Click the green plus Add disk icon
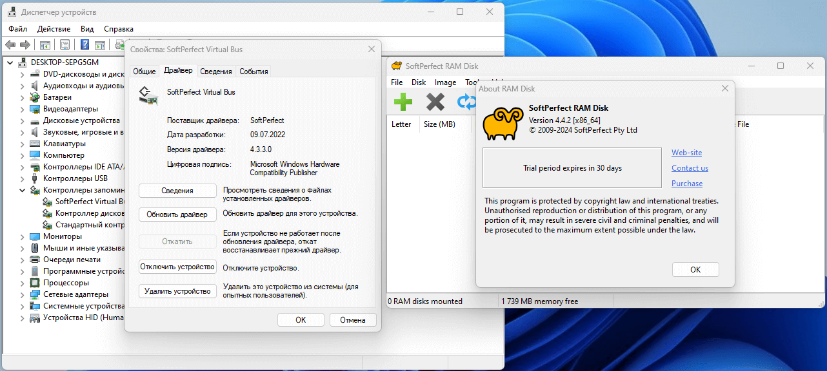 click(403, 102)
